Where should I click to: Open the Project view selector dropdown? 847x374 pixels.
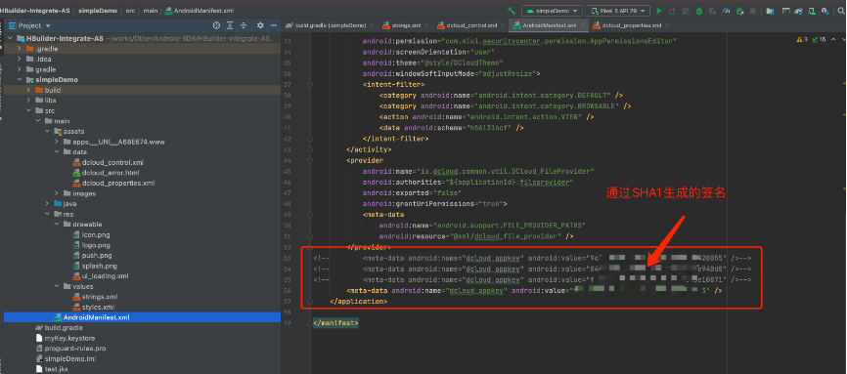point(30,25)
